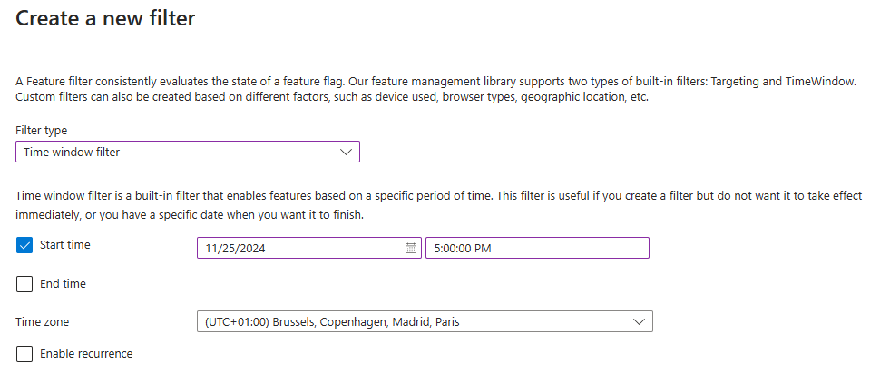
Task: Select the Time window filter text
Action: pos(72,153)
